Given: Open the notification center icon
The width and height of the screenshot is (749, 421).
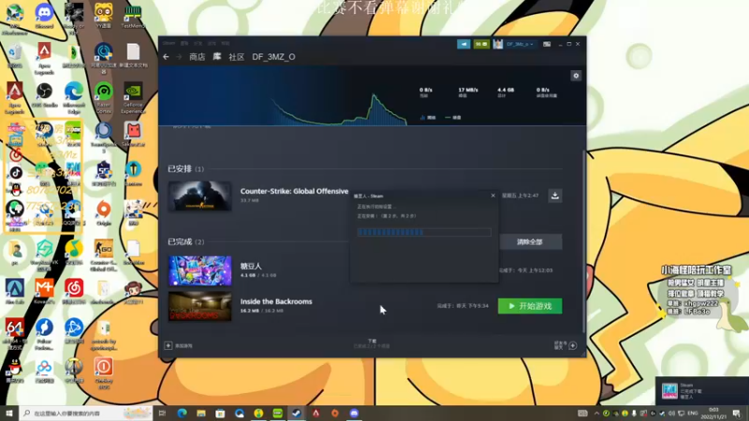Looking at the screenshot, I should point(737,413).
